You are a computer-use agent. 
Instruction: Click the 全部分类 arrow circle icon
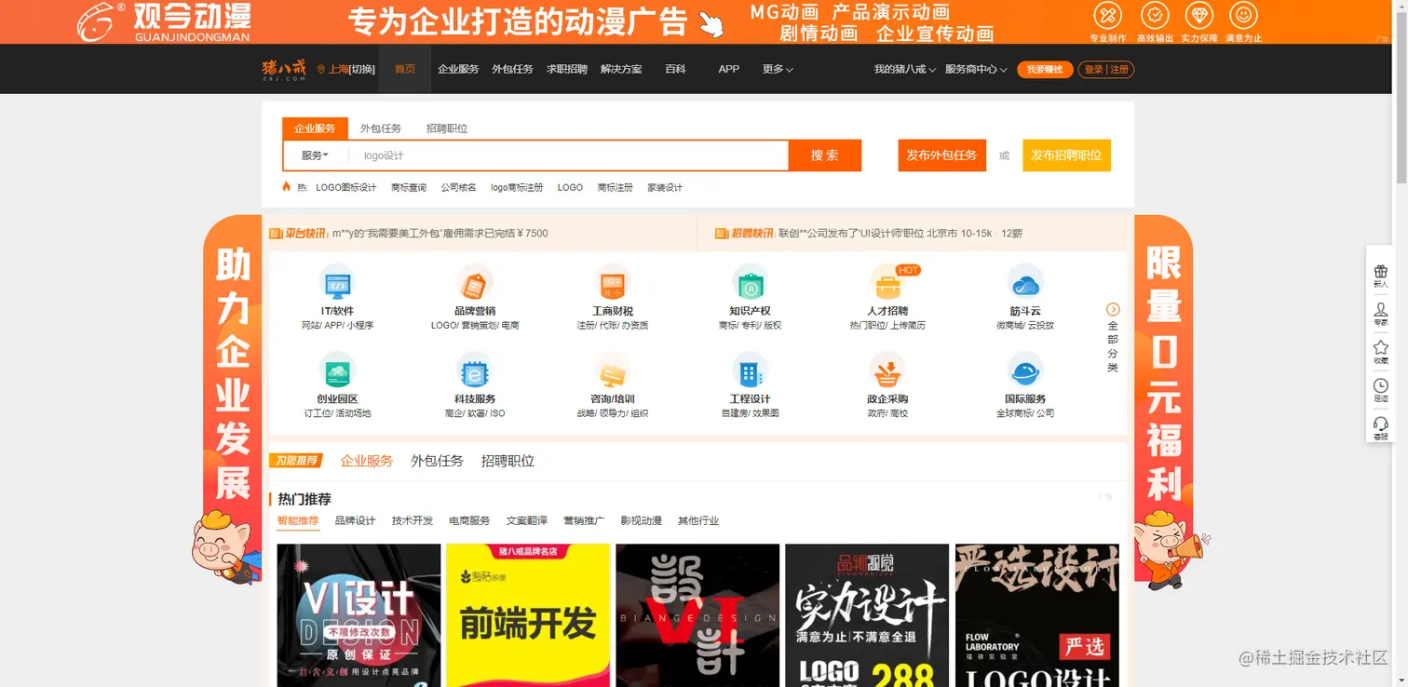(1113, 309)
